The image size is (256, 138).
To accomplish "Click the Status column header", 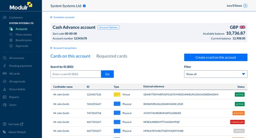I will coord(241,87).
